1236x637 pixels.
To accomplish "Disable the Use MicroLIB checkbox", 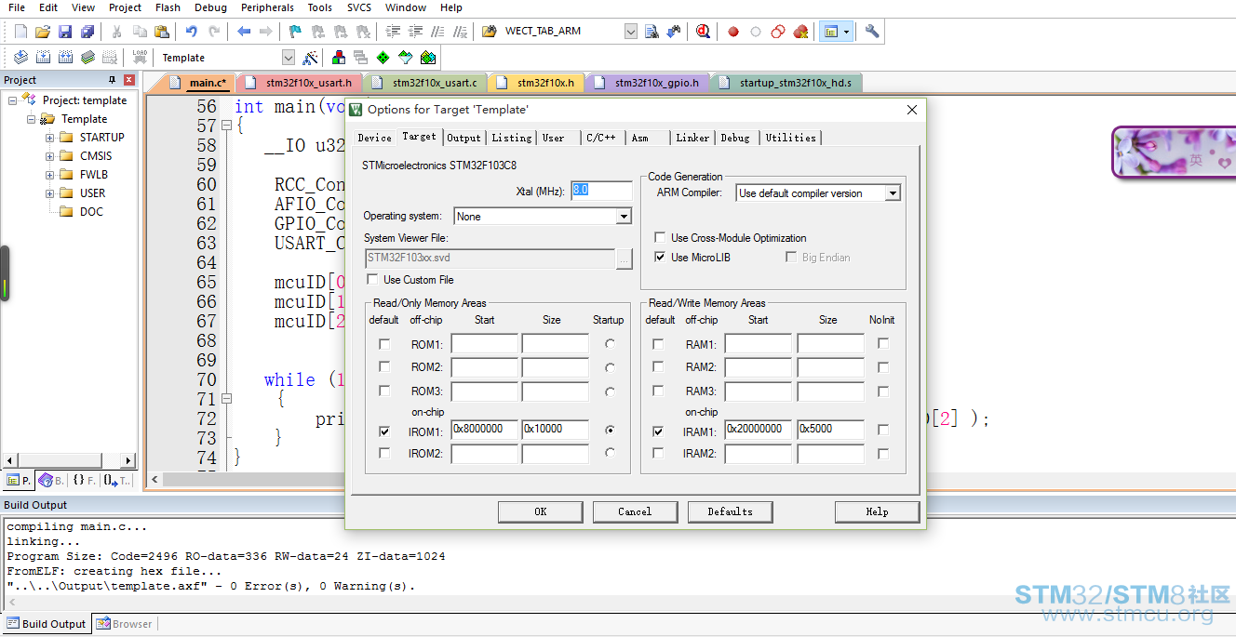I will click(x=660, y=258).
